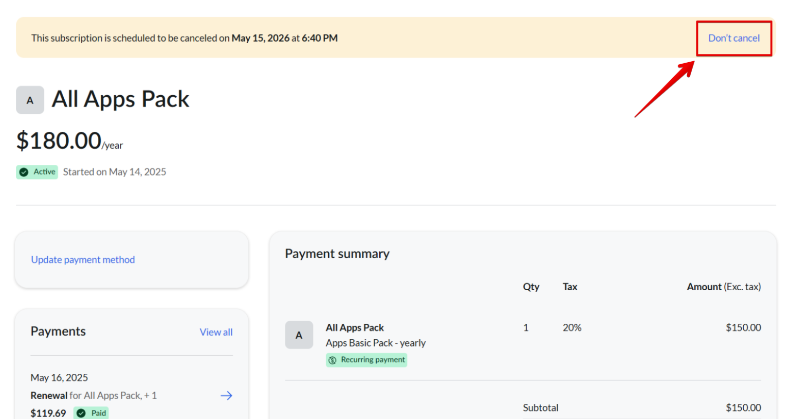The height and width of the screenshot is (419, 789).
Task: Click the Amount (Exc. tax) column header
Action: 724,287
